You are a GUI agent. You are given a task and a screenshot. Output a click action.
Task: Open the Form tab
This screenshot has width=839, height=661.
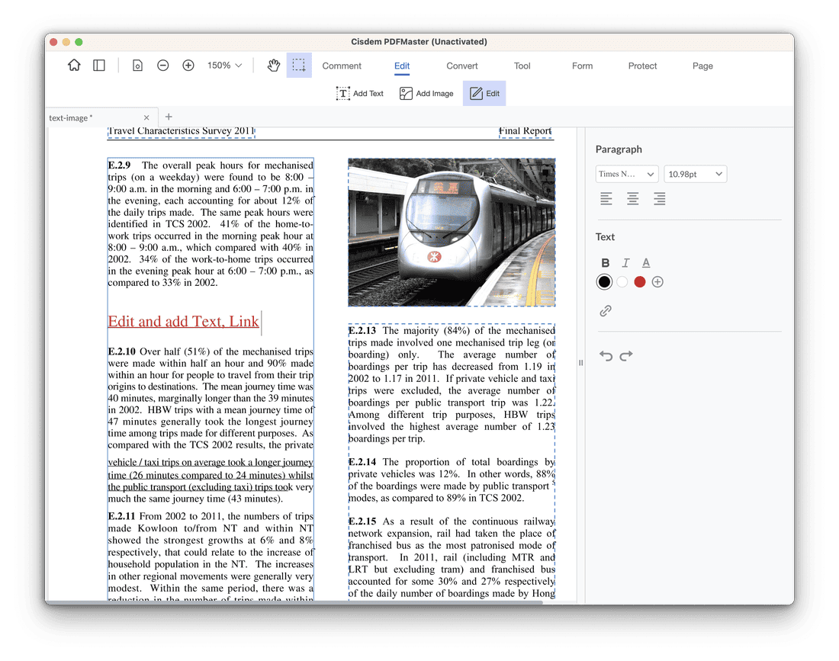[582, 66]
